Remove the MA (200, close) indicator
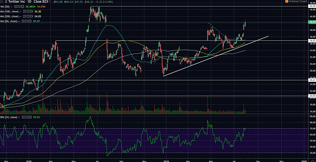The height and width of the screenshot is (162, 316). click(x=32, y=16)
